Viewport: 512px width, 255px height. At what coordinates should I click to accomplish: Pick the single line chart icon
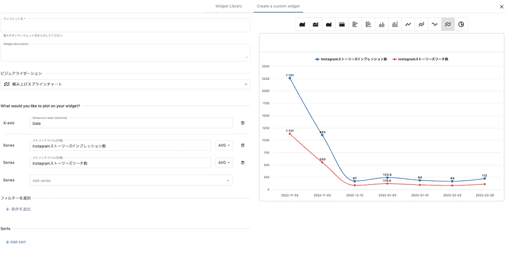pos(408,25)
